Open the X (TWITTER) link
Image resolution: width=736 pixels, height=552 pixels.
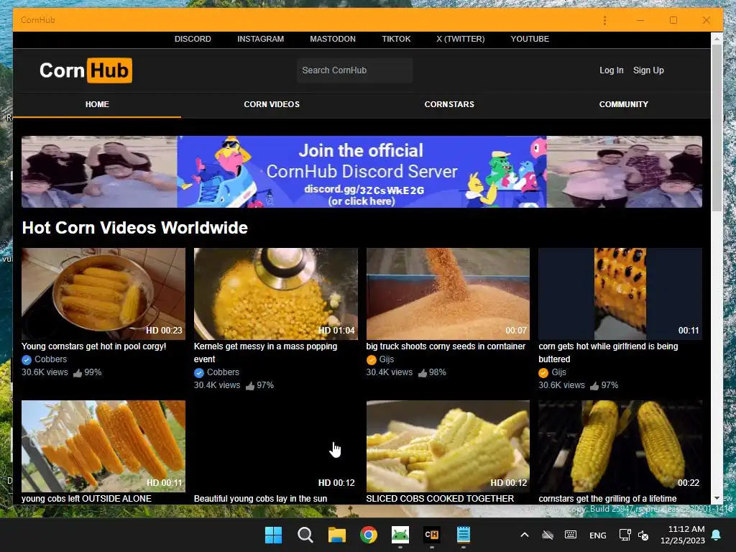pos(461,39)
